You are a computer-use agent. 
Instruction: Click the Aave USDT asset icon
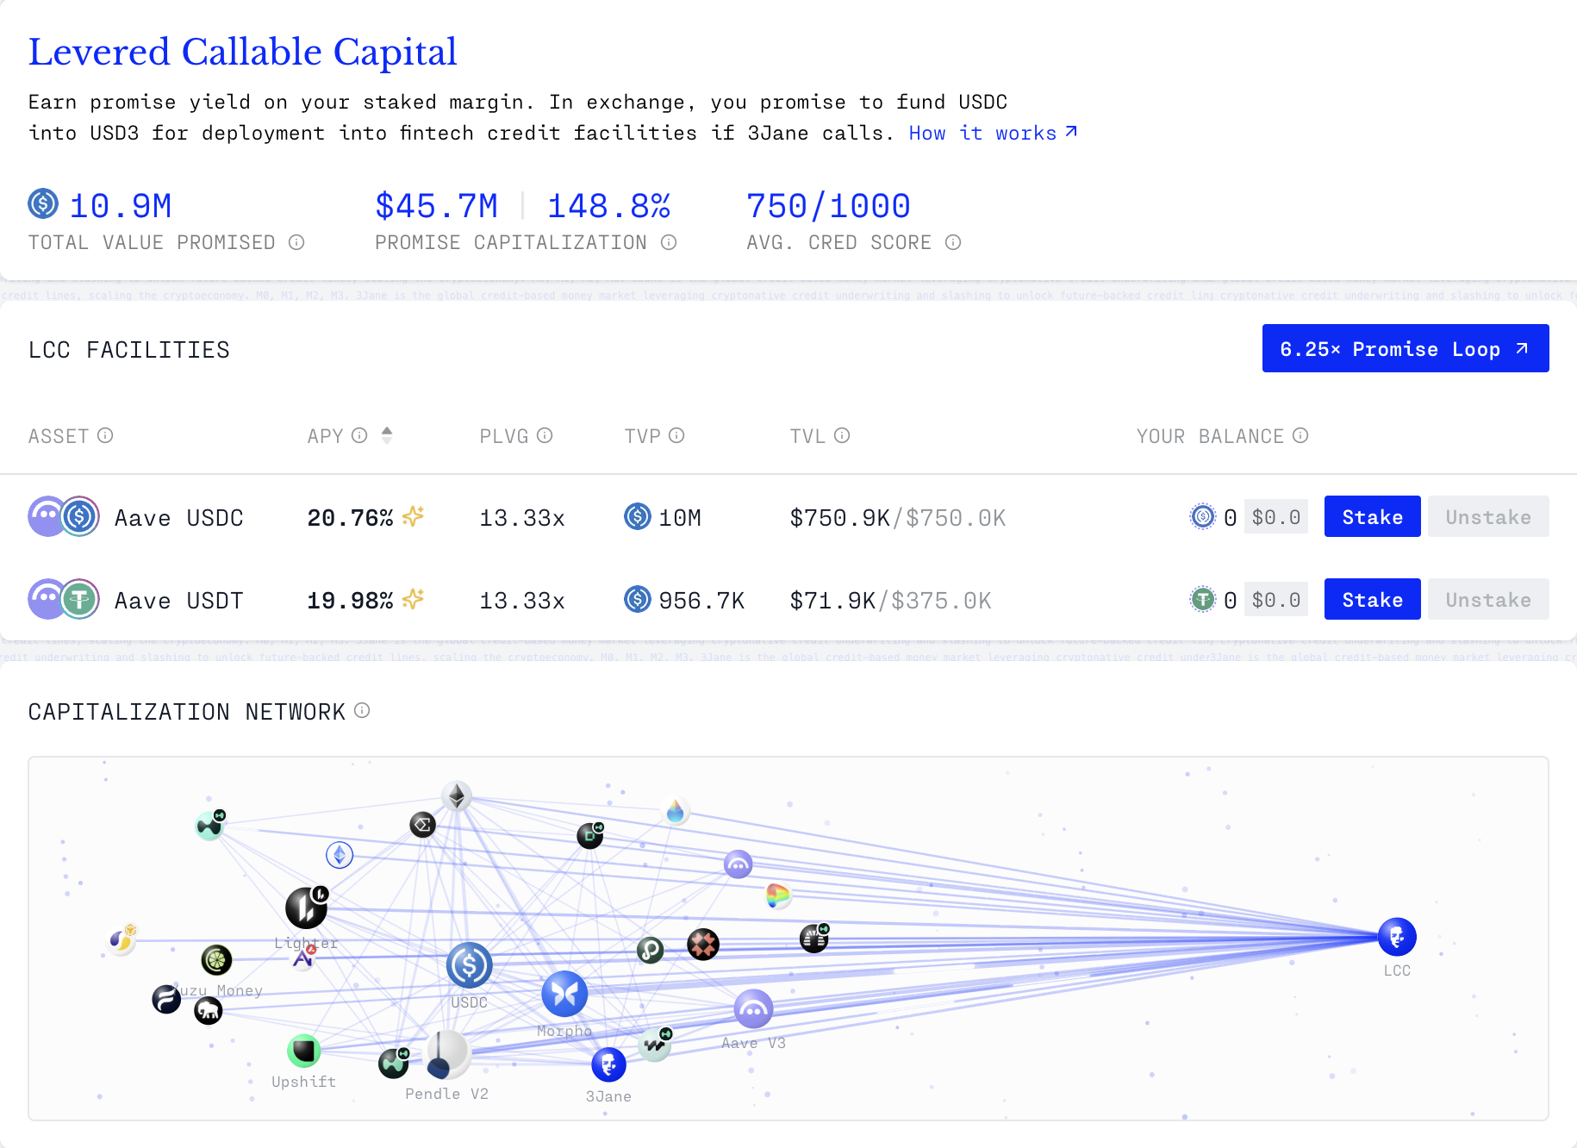[64, 599]
